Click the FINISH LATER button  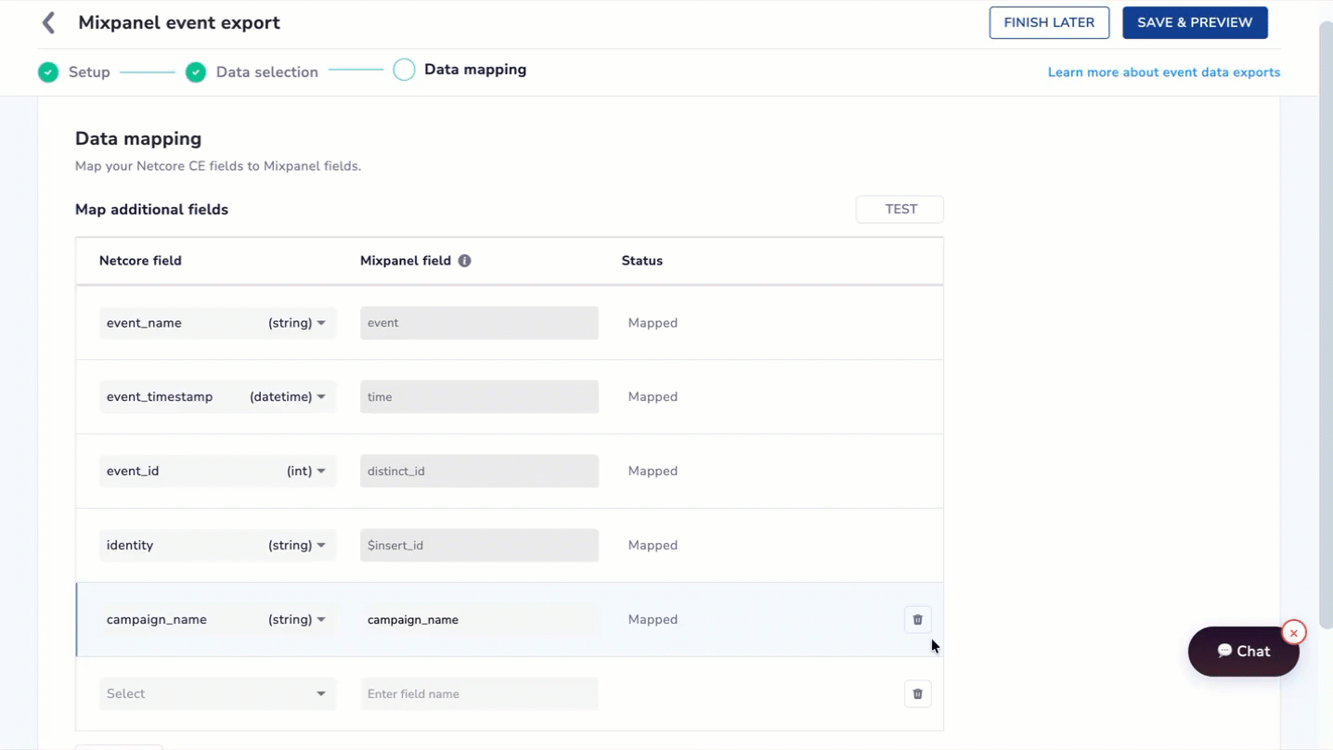(x=1049, y=22)
